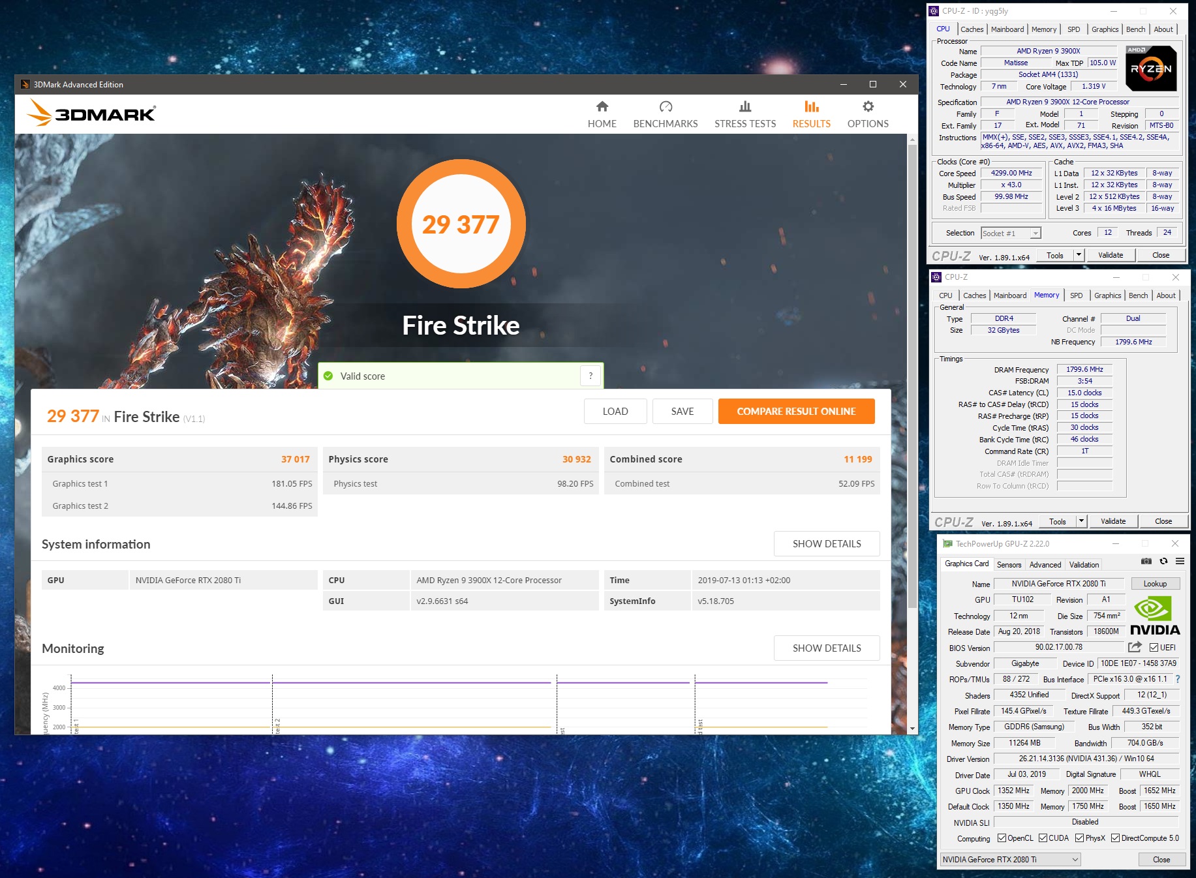Click DRAM Frequency value 1799.6 MHz
This screenshot has width=1196, height=878.
(1084, 369)
